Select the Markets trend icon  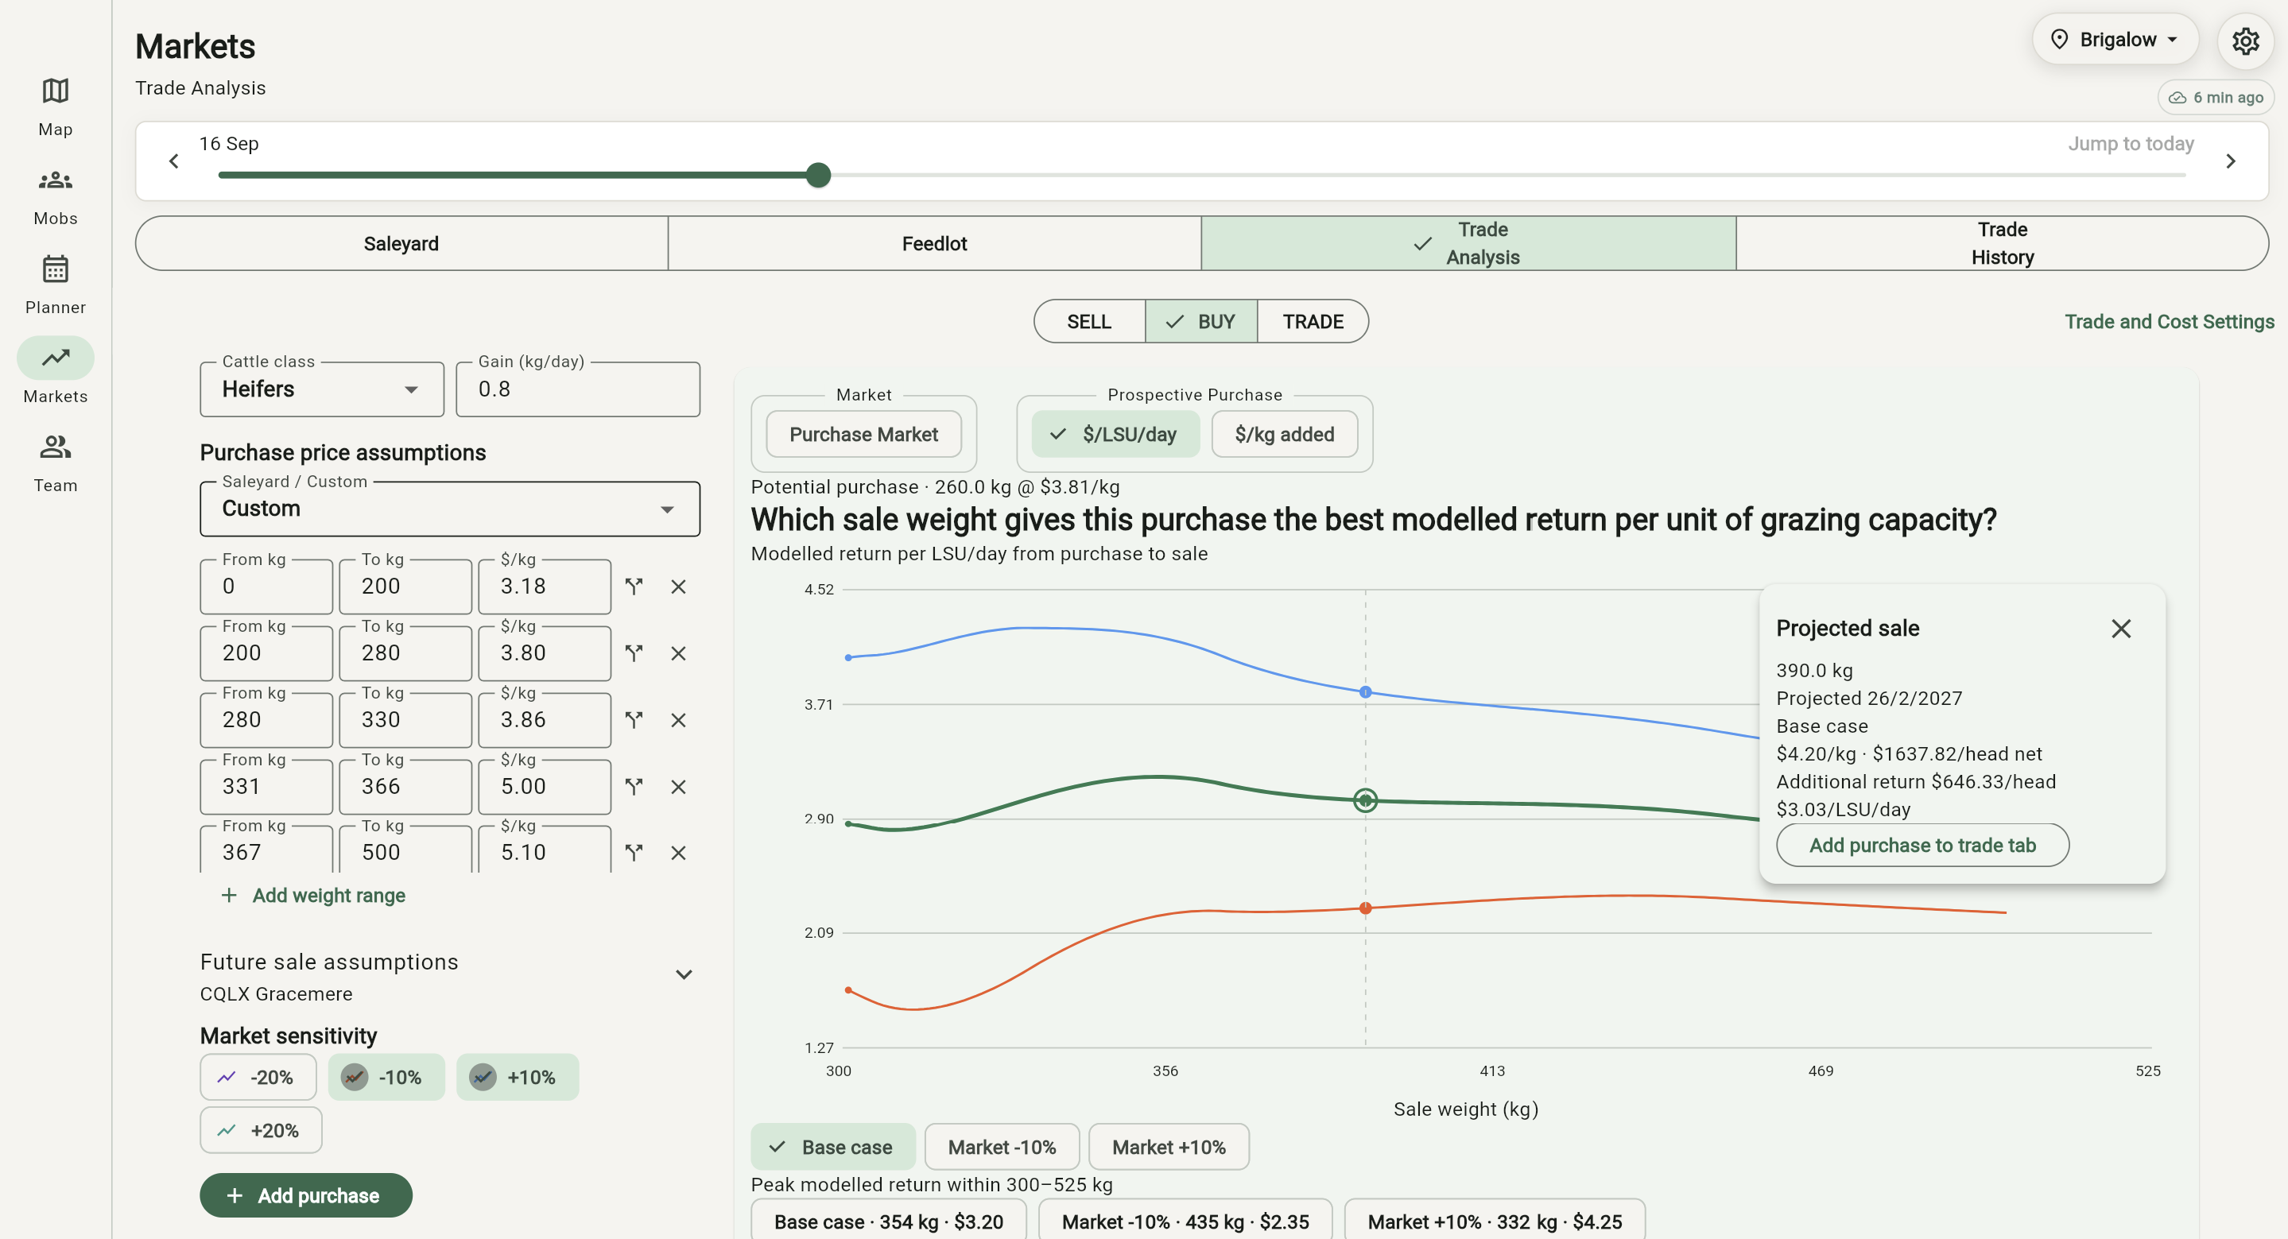(55, 358)
